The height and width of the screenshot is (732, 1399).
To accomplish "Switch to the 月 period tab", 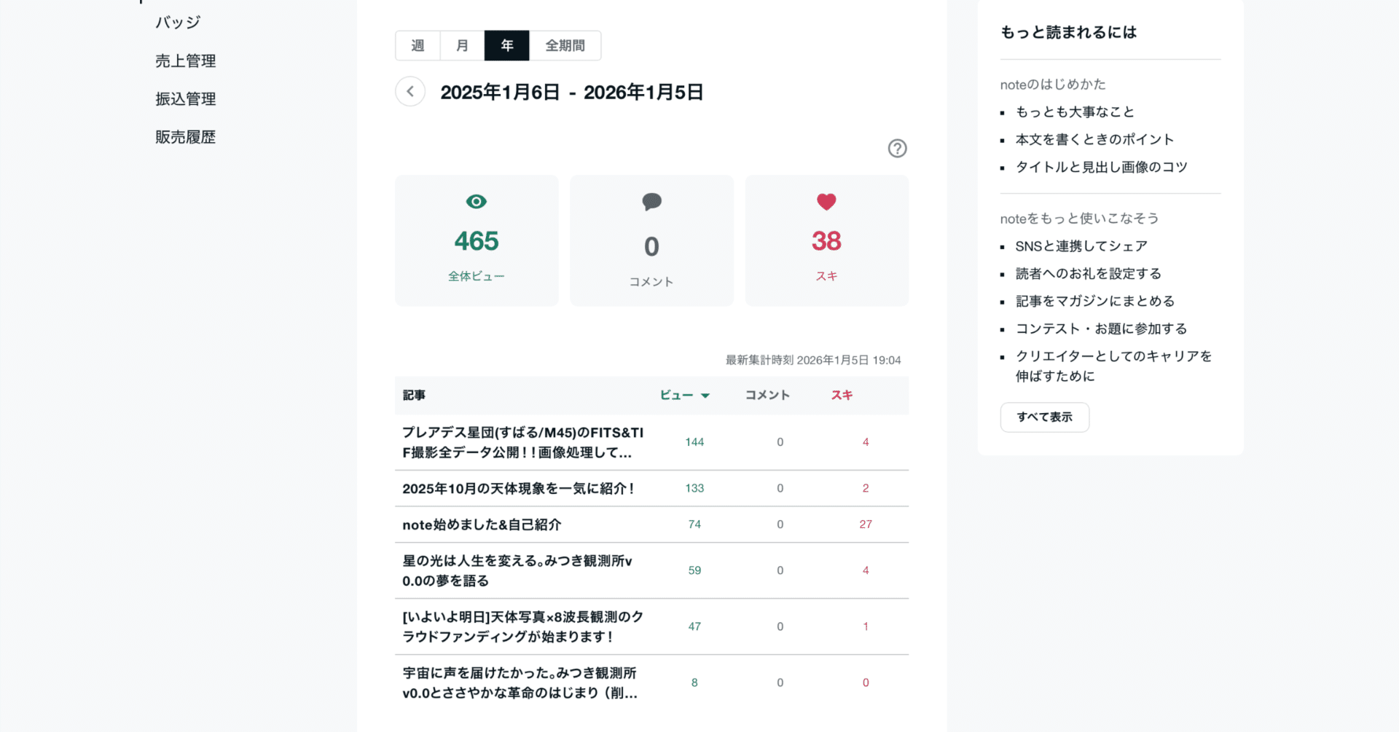I will pyautogui.click(x=462, y=45).
